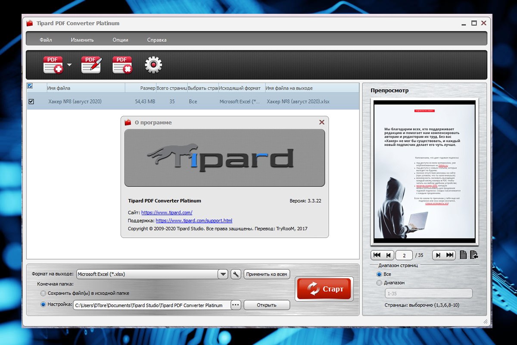
Task: Minimize the Tipard PDF Converter window
Action: [464, 24]
